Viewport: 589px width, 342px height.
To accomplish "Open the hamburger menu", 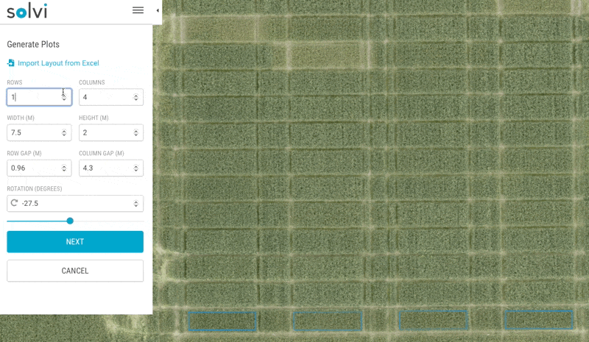I will coord(138,10).
